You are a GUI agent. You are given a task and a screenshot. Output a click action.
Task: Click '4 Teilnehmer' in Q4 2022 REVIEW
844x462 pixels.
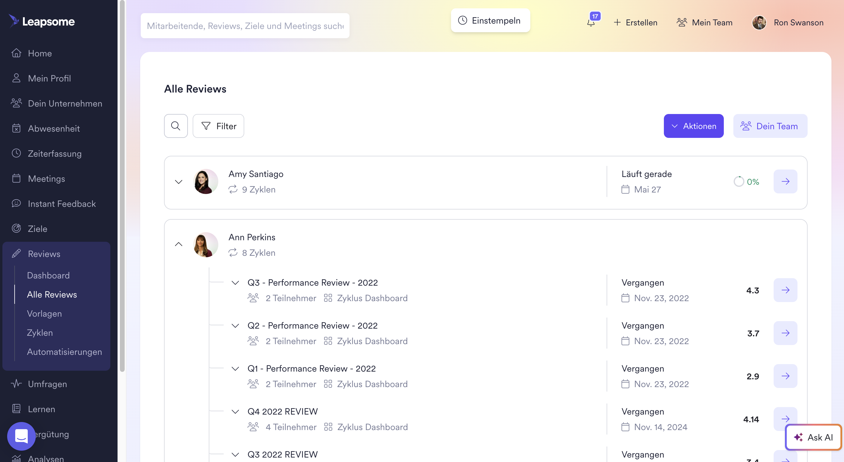pos(291,427)
